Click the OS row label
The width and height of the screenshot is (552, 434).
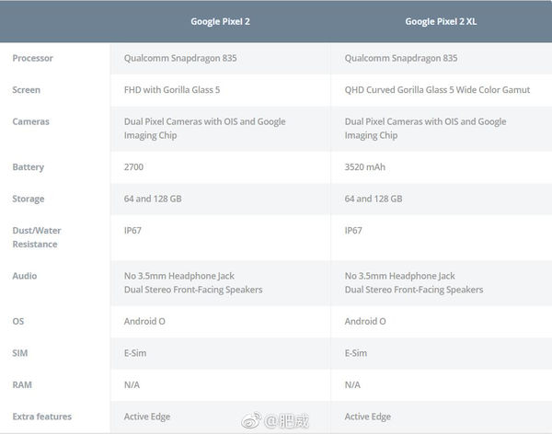tap(18, 322)
